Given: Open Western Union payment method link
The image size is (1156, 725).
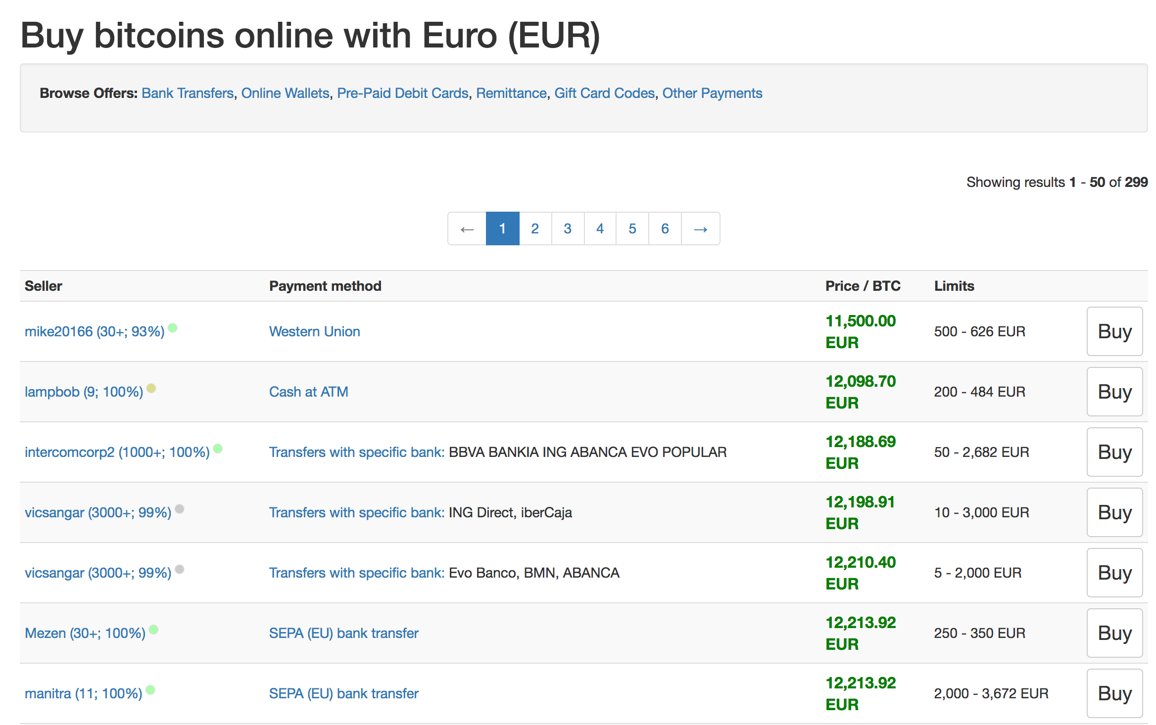Looking at the screenshot, I should pyautogui.click(x=314, y=331).
